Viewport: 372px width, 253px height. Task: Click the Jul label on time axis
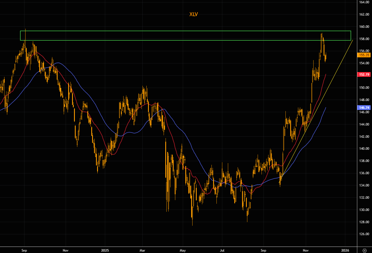[x=222, y=250]
